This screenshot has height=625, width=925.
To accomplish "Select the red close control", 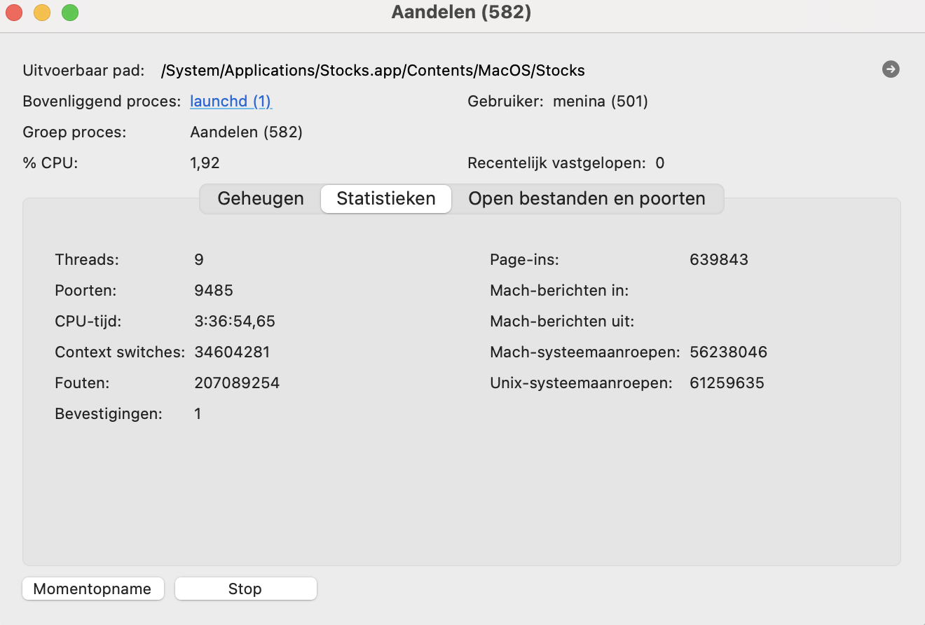I will [x=13, y=12].
